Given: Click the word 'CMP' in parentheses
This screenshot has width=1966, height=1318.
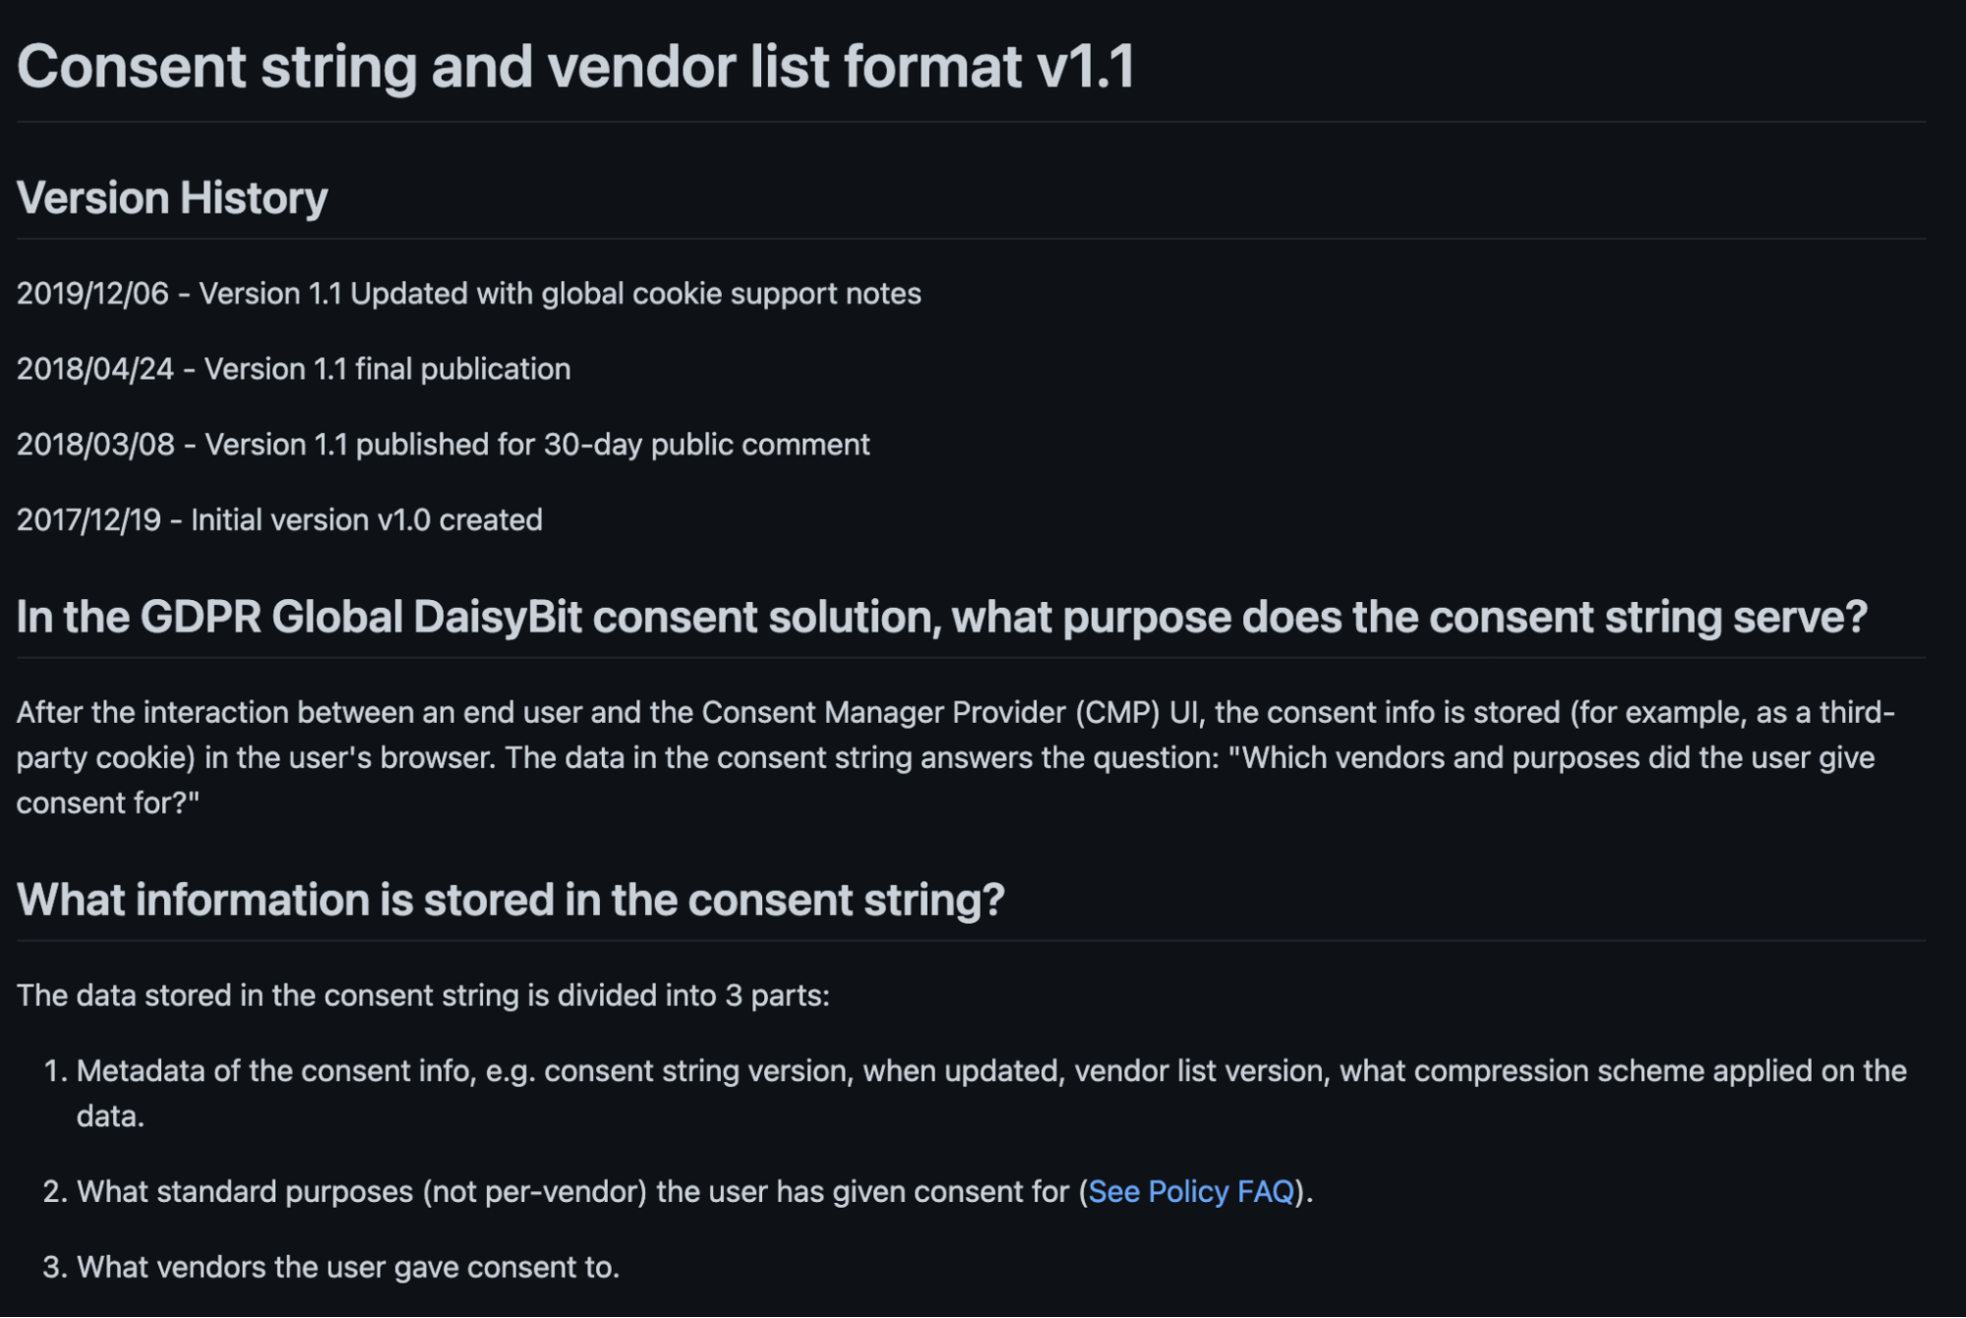Looking at the screenshot, I should coord(1117,712).
